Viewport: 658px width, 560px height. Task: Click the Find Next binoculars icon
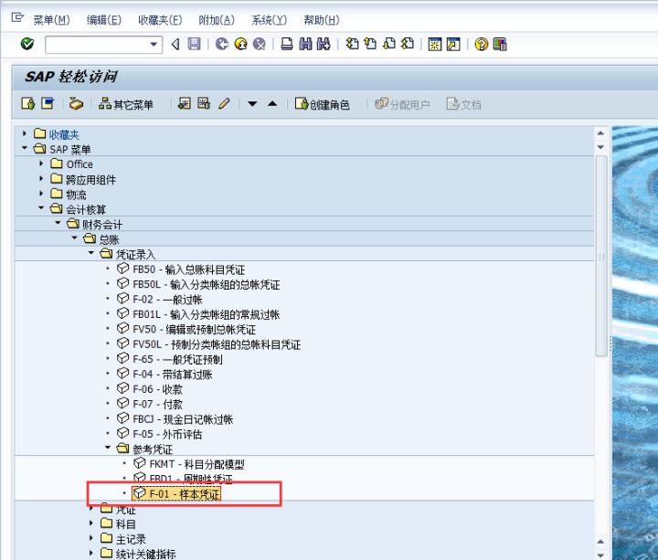pyautogui.click(x=324, y=44)
